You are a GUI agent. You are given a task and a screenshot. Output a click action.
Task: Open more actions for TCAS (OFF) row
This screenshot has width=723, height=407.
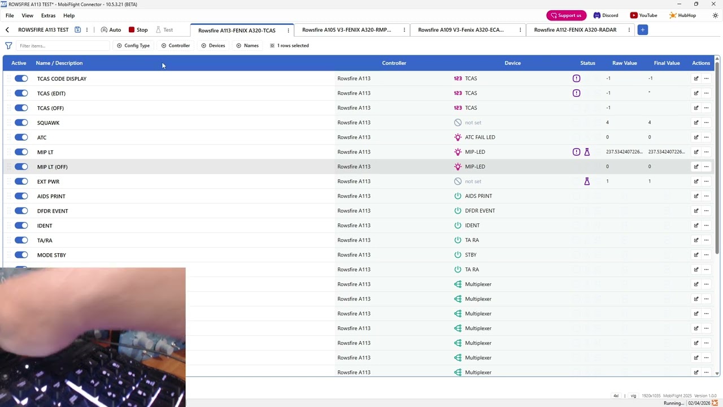(706, 108)
